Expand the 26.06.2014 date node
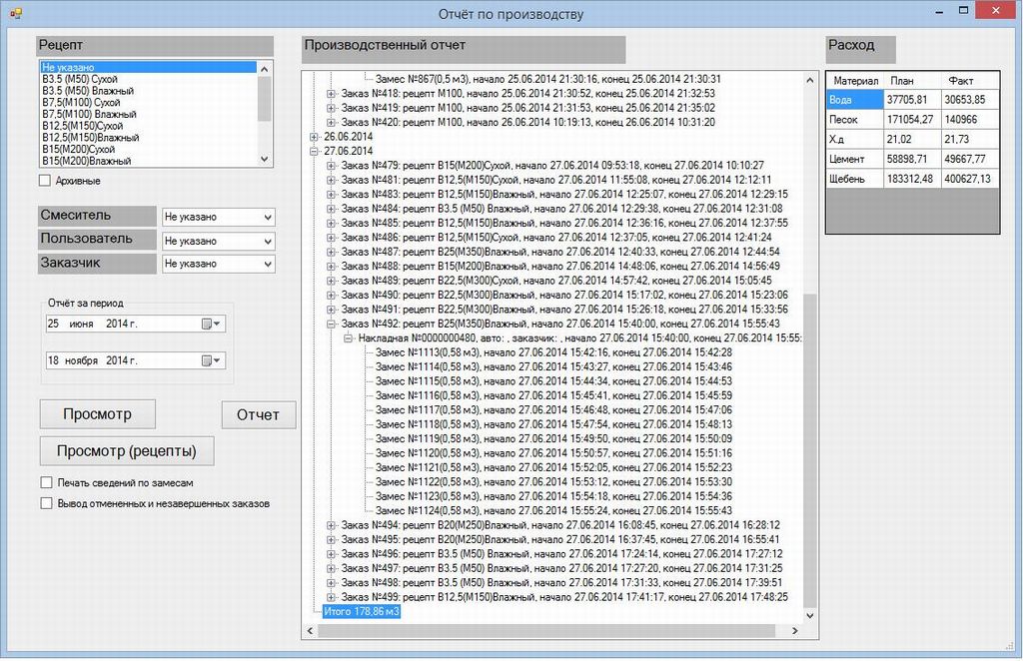 314,137
